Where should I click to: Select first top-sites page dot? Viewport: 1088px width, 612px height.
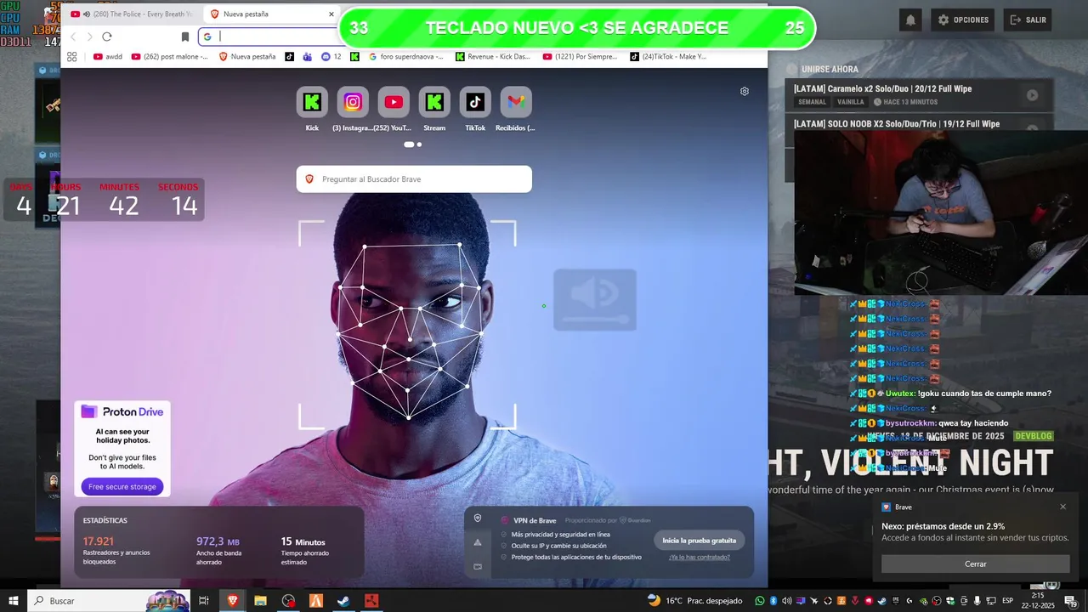pos(409,144)
